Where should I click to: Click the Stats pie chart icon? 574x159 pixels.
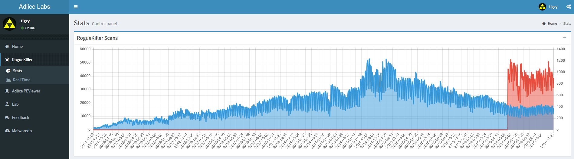[8, 71]
